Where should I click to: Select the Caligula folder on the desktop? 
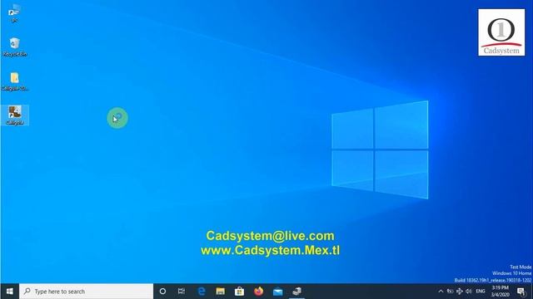pos(15,81)
